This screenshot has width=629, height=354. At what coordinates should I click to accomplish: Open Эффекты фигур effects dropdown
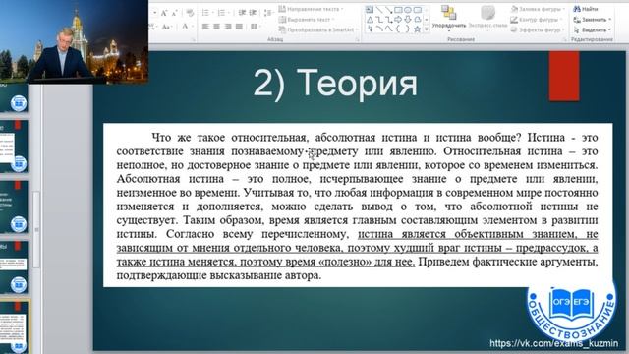tap(538, 29)
